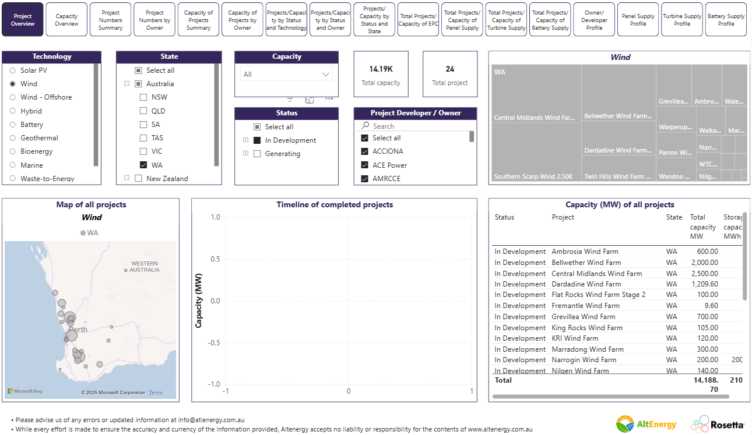
Task: Collapse the Australia tree node
Action: (x=126, y=84)
